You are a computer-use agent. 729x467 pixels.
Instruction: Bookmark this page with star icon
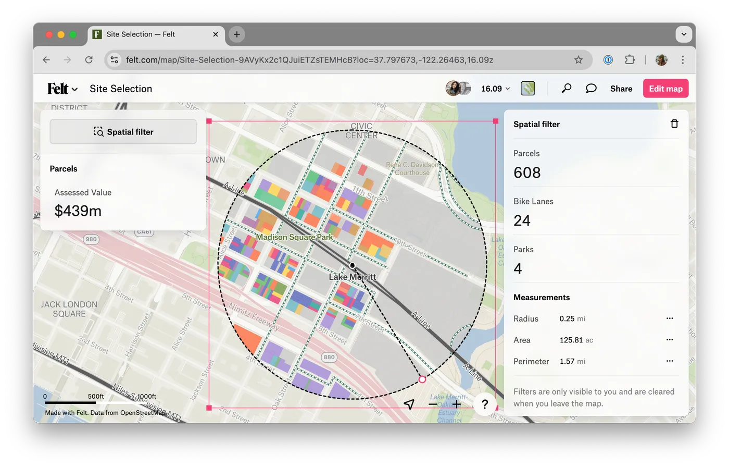click(579, 60)
